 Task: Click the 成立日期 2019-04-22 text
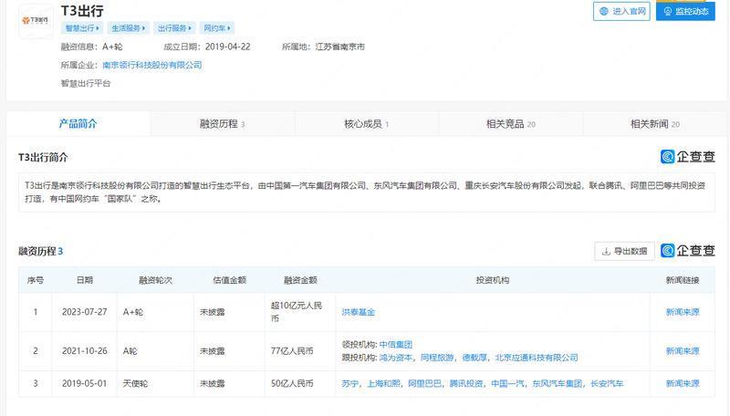coord(207,47)
